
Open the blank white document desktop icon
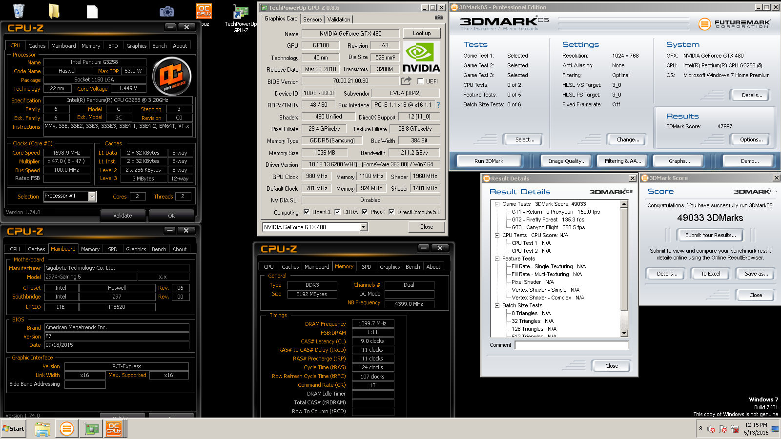(x=92, y=11)
